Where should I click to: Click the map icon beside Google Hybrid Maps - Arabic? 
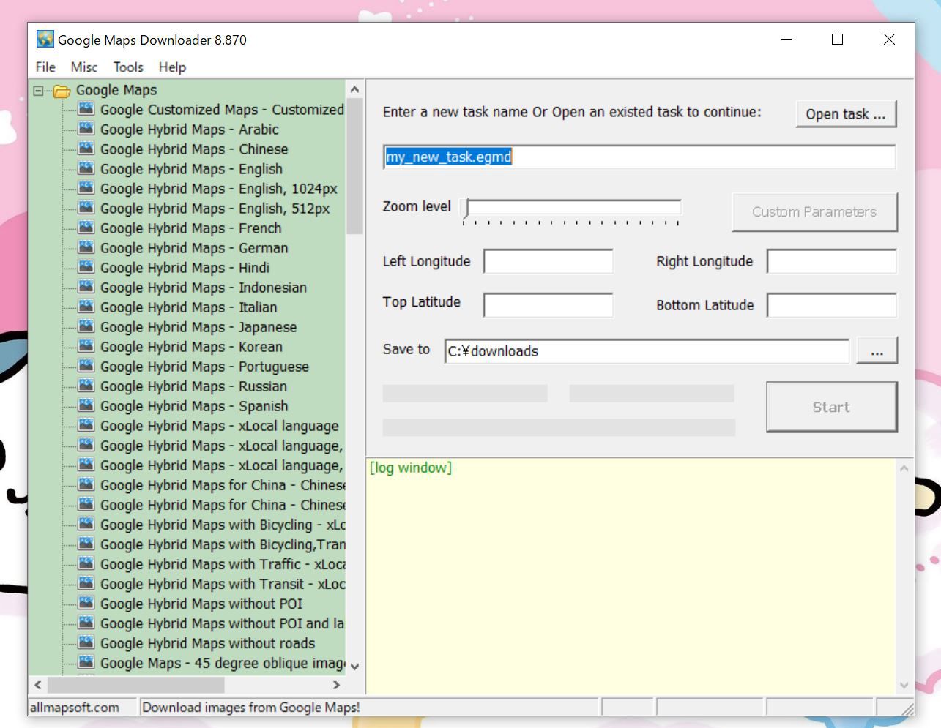[x=86, y=129]
